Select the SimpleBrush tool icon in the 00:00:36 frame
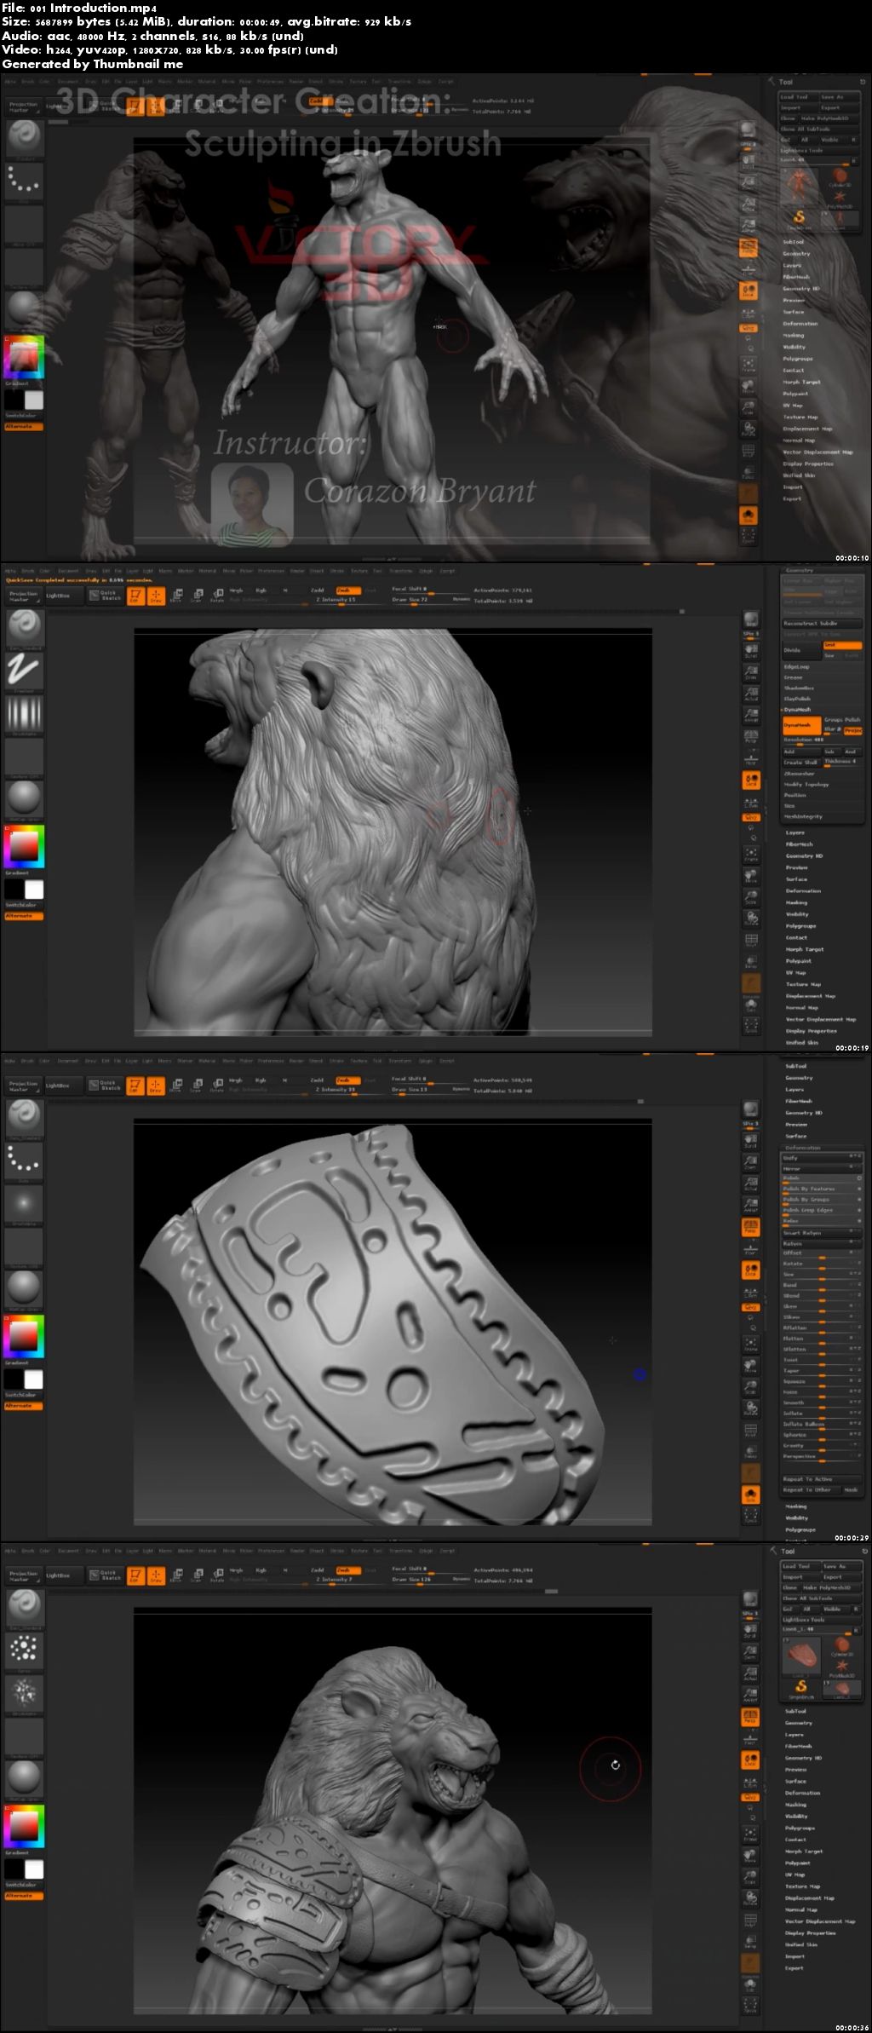Image resolution: width=872 pixels, height=2033 pixels. pyautogui.click(x=801, y=1688)
